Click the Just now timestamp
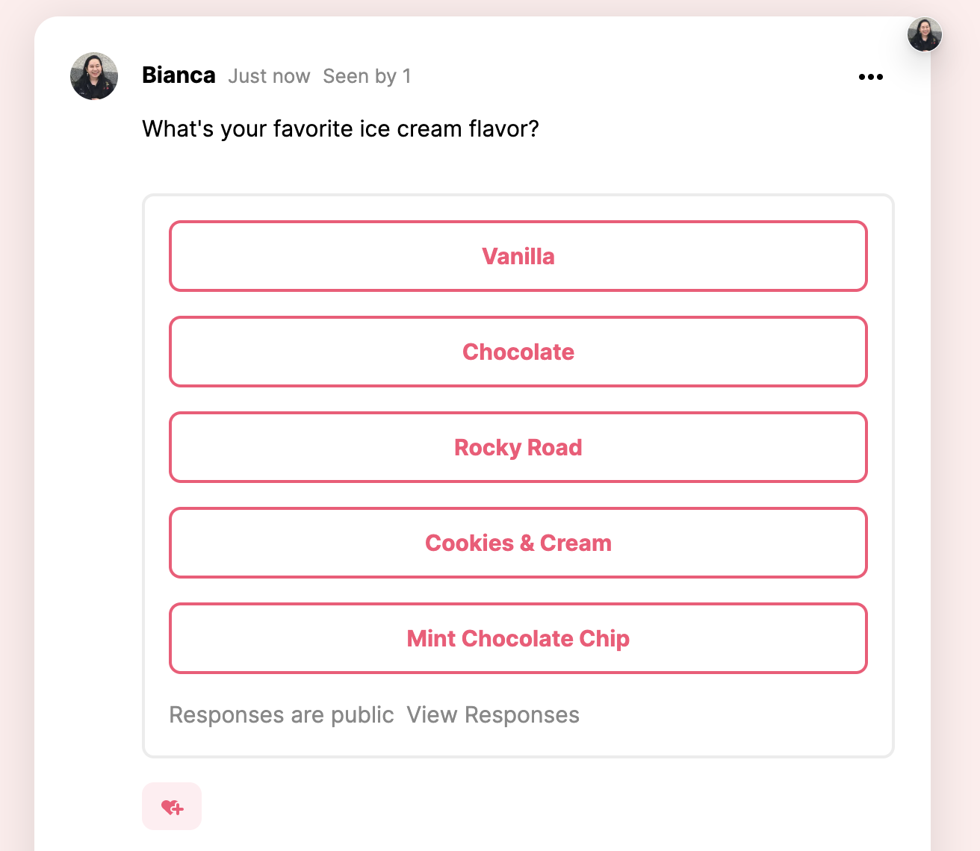This screenshot has width=980, height=851. (269, 76)
